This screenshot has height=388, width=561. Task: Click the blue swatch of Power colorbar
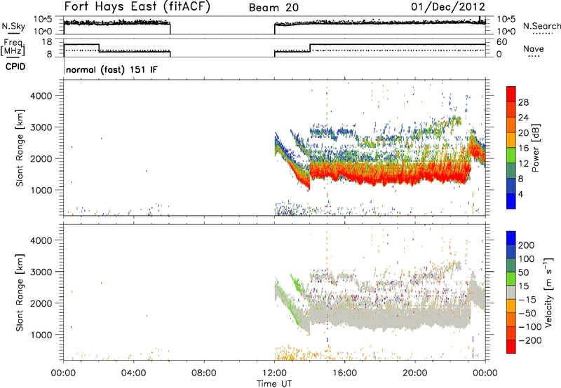tap(511, 201)
